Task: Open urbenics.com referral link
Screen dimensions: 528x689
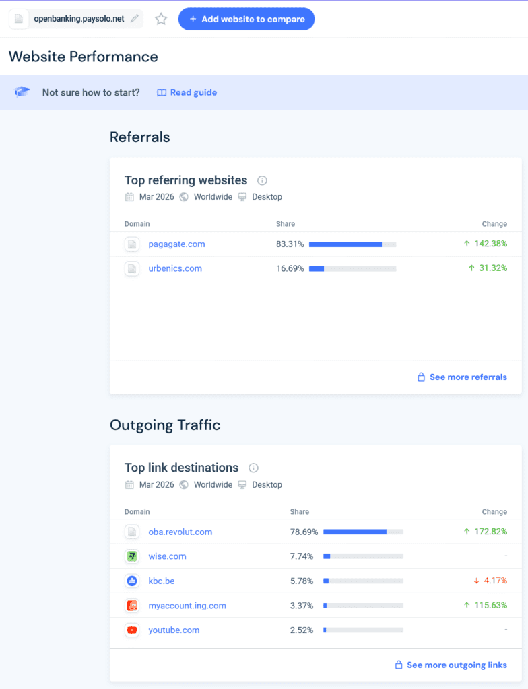Action: pos(175,268)
